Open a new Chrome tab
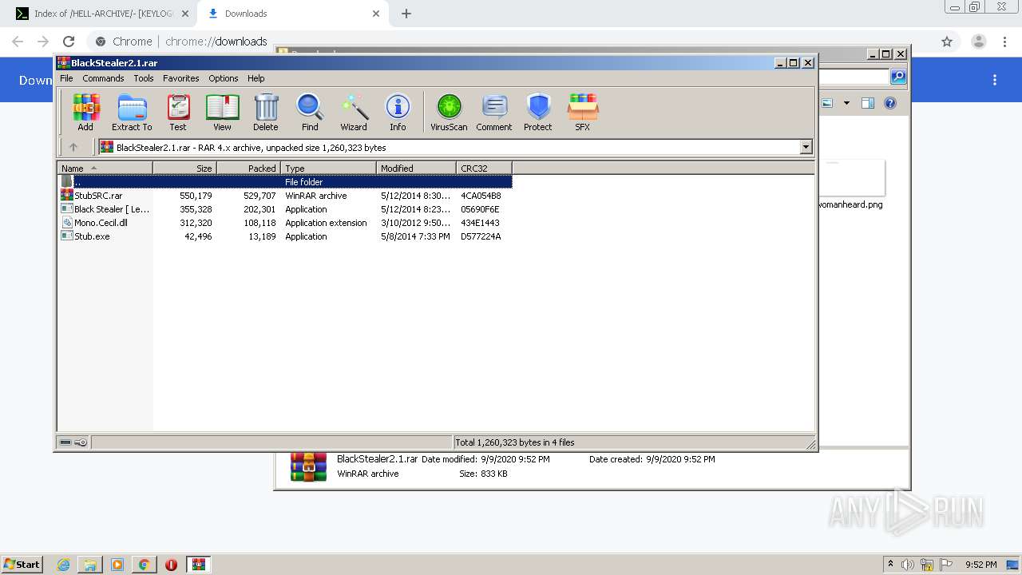Screen dimensions: 1022x575 tap(406, 14)
